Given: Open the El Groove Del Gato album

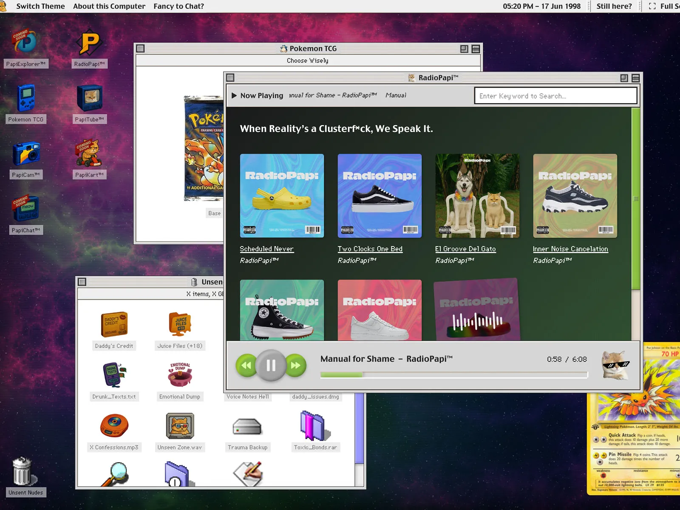Looking at the screenshot, I should point(465,249).
